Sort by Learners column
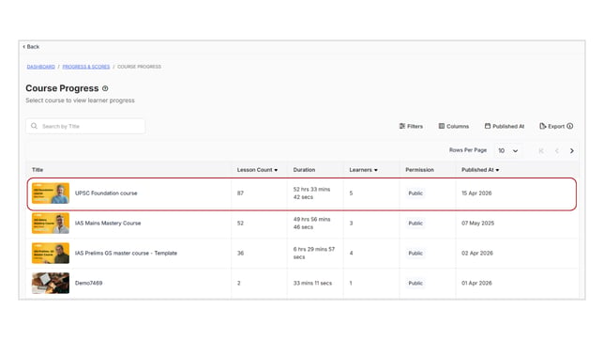604x340 pixels. 363,170
